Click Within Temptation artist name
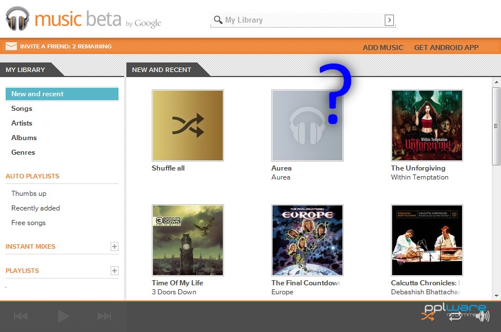This screenshot has height=332, width=501. coord(420,177)
